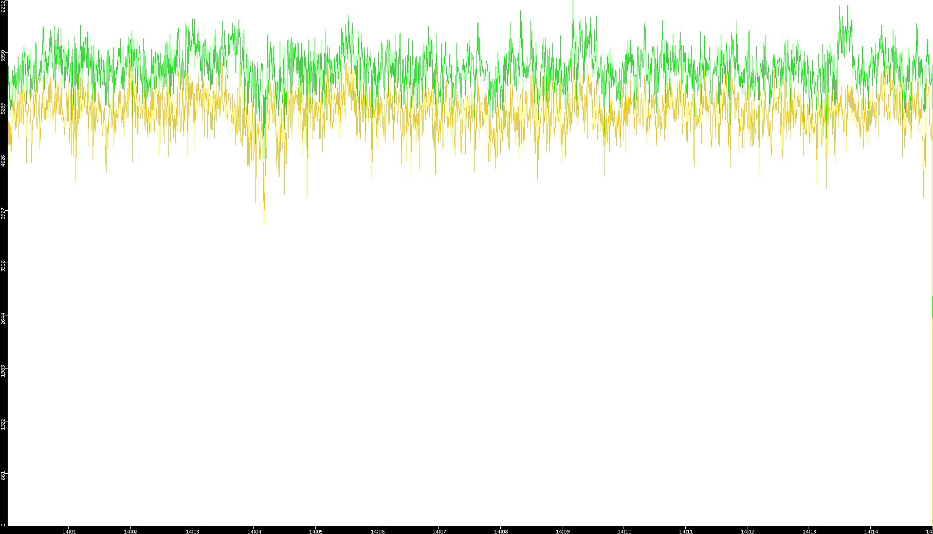933x534 pixels.
Task: Pick the 14:06 time marker
Action: [377, 531]
